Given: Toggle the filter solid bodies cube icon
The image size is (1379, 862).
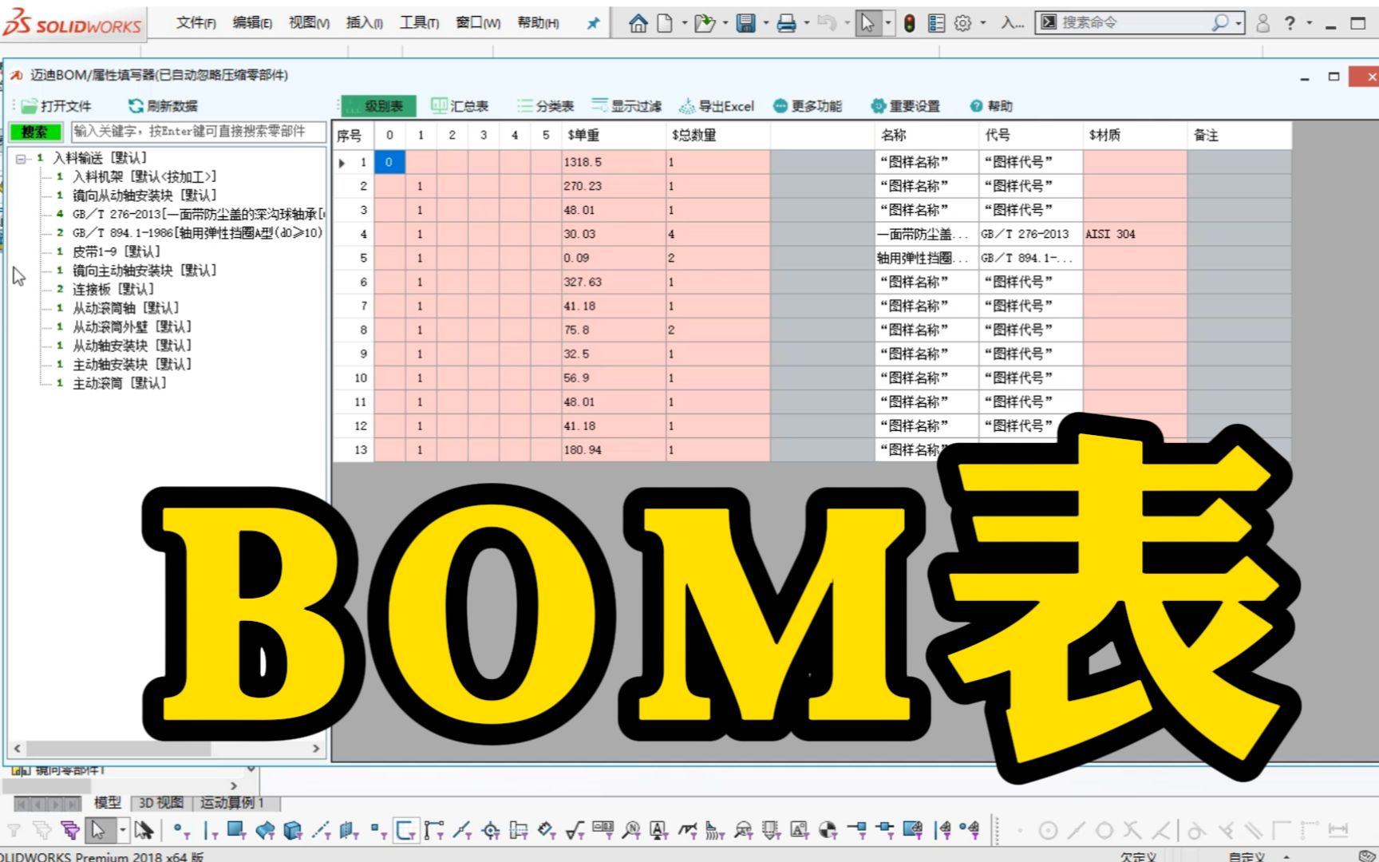Looking at the screenshot, I should [x=293, y=830].
